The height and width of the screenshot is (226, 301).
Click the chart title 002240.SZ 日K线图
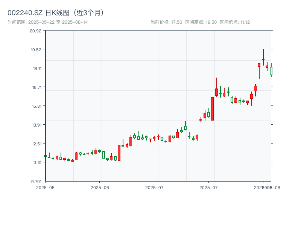tap(56, 12)
